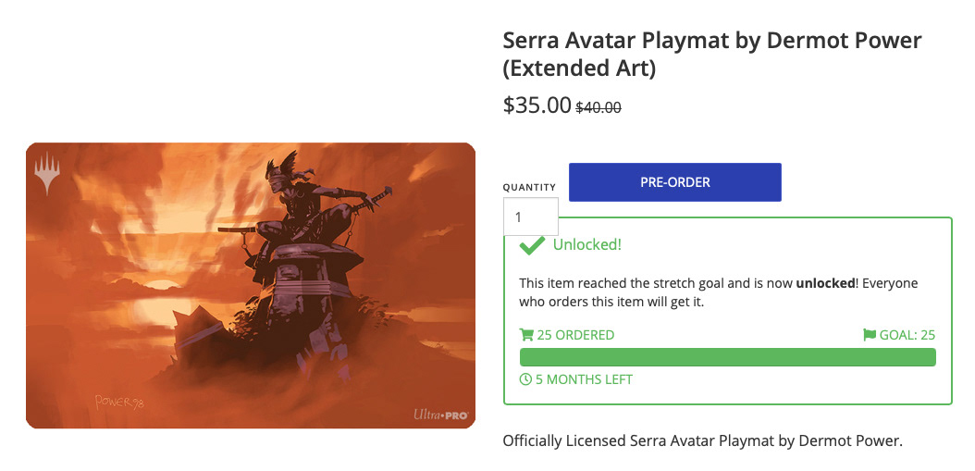Click the Ultra PRO logo on the playmat
This screenshot has height=471, width=975.
pos(441,415)
